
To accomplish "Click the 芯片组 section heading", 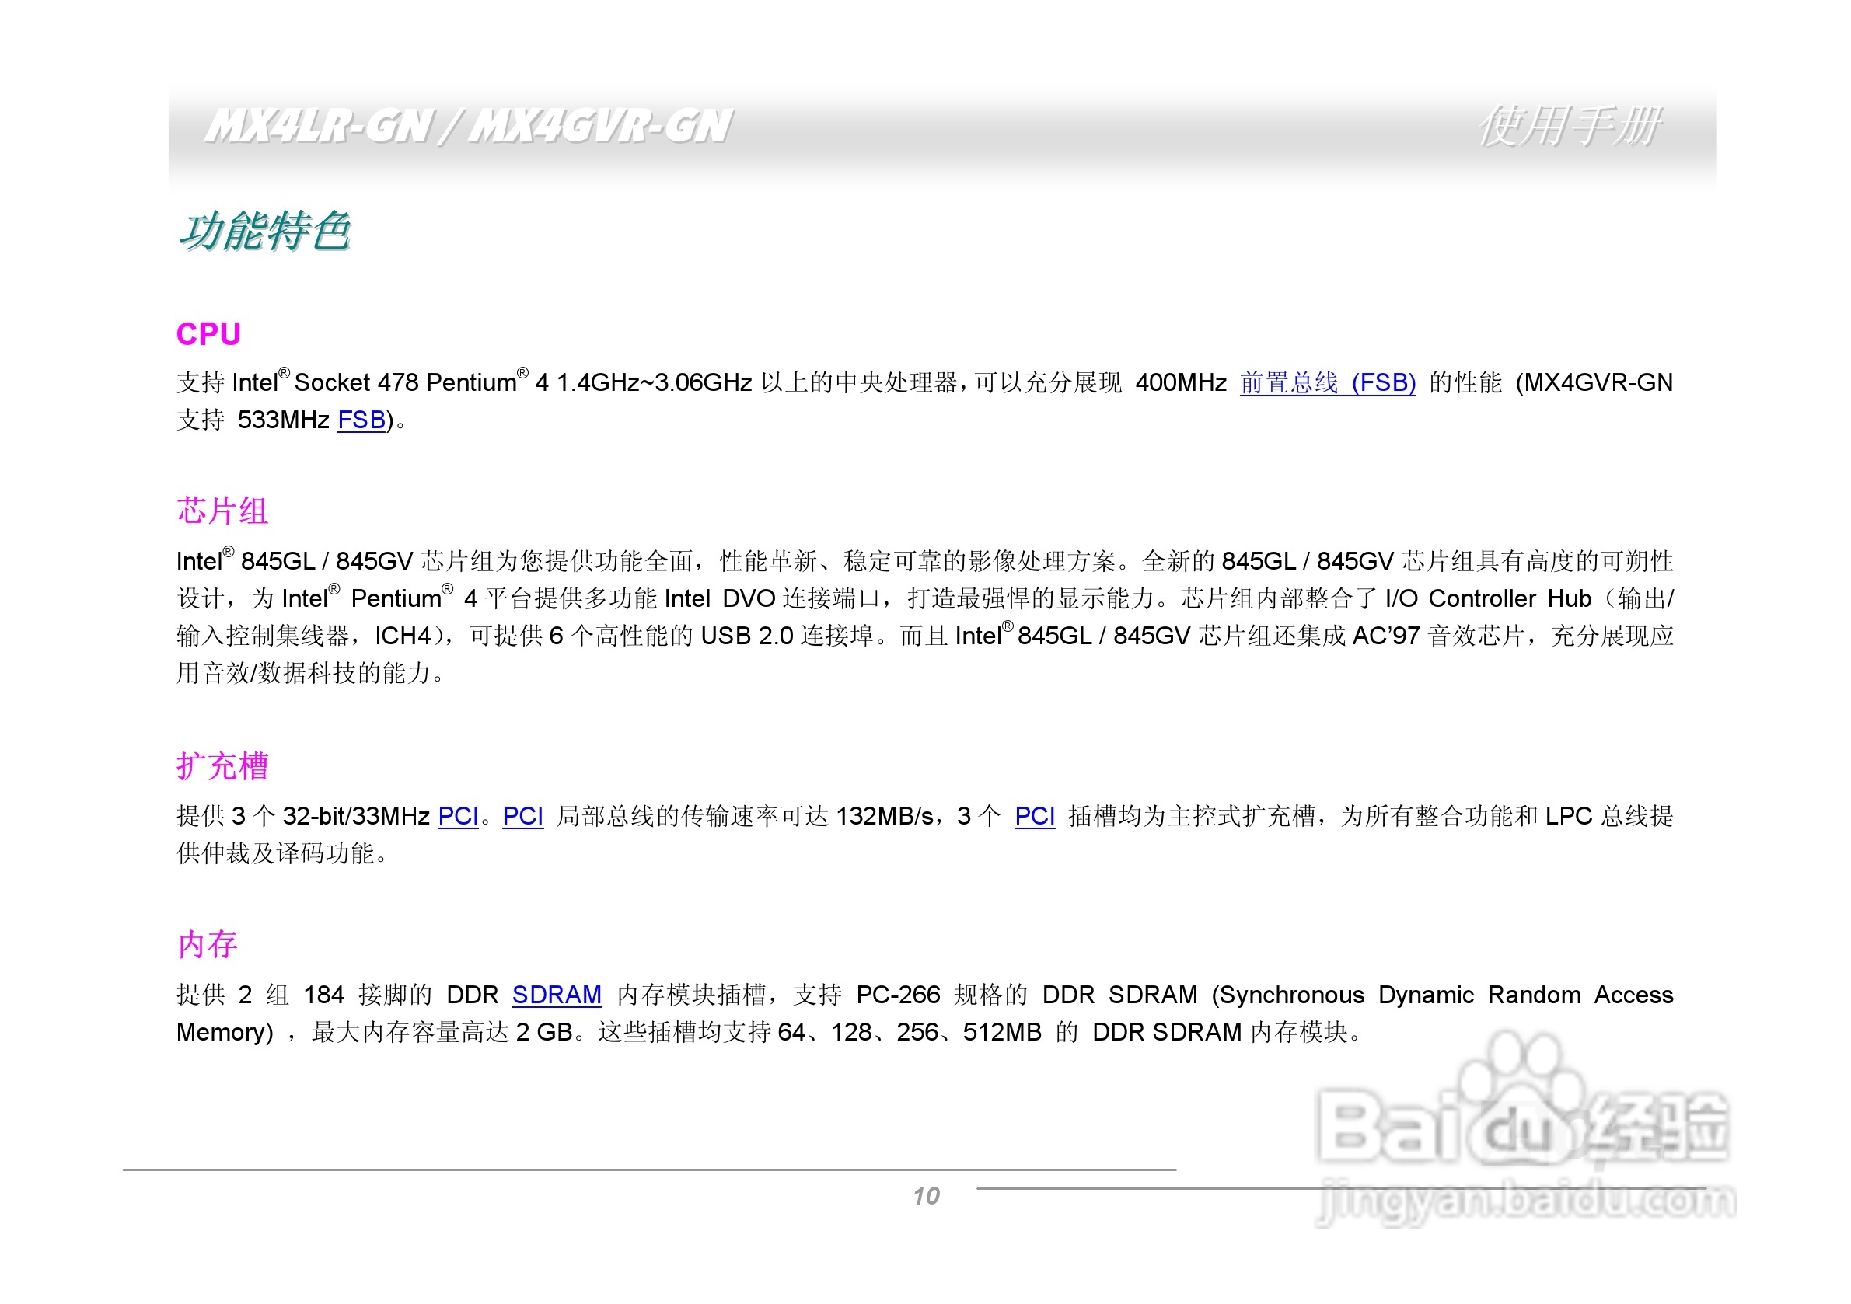I will 222,511.
